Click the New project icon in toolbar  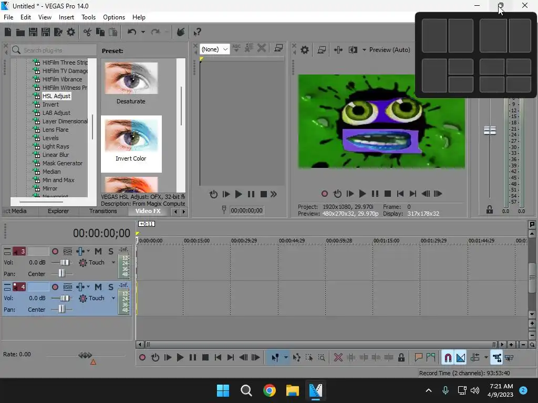click(x=8, y=32)
